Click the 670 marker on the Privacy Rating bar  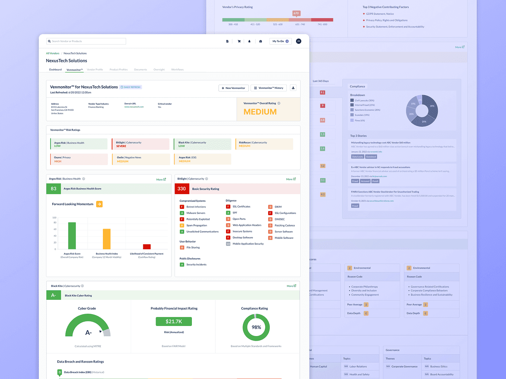(x=296, y=13)
